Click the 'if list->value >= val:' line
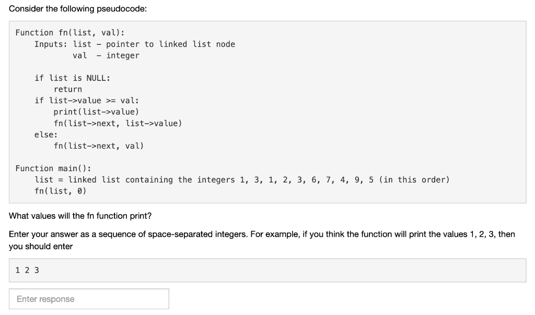This screenshot has height=315, width=535. [x=87, y=101]
